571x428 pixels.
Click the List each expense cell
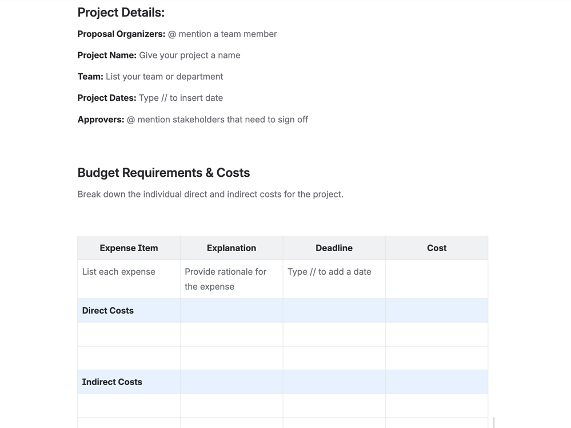[x=118, y=271]
